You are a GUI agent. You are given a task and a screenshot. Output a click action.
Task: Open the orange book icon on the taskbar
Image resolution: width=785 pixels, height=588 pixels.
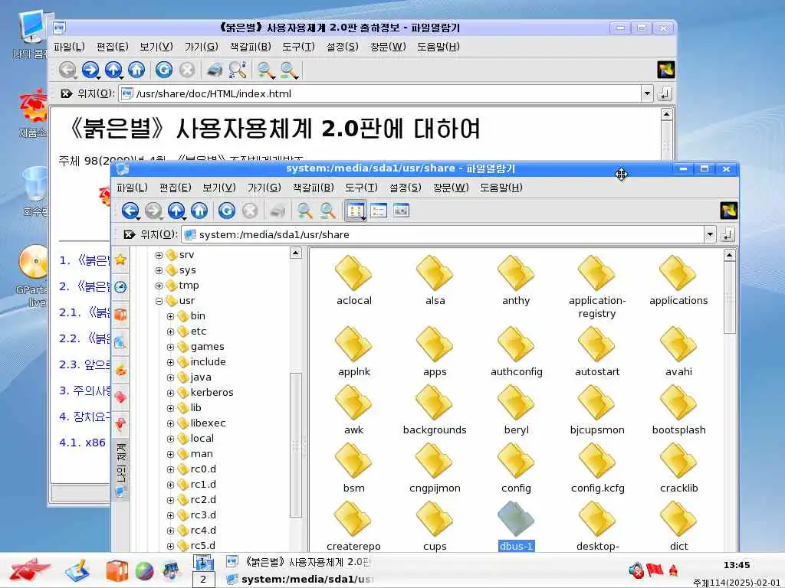pyautogui.click(x=117, y=571)
